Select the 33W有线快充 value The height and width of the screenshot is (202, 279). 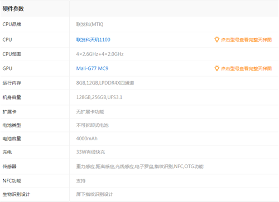[90, 152]
